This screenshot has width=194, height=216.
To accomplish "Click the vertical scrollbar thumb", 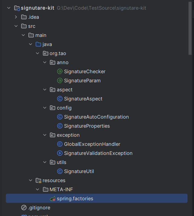I will (190, 28).
